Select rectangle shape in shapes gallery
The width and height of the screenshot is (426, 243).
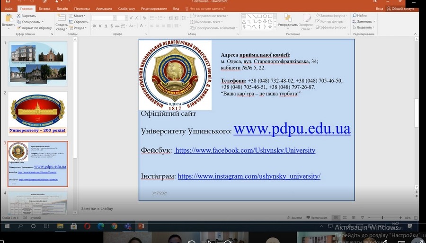(259, 16)
